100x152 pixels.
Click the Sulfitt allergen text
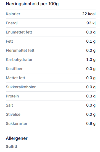(12, 146)
